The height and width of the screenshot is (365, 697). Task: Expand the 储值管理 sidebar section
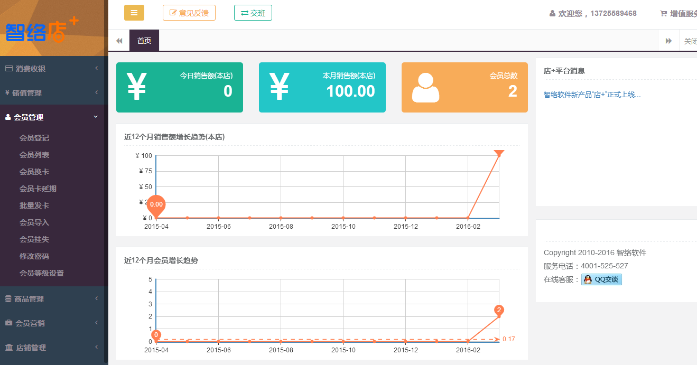pos(53,92)
